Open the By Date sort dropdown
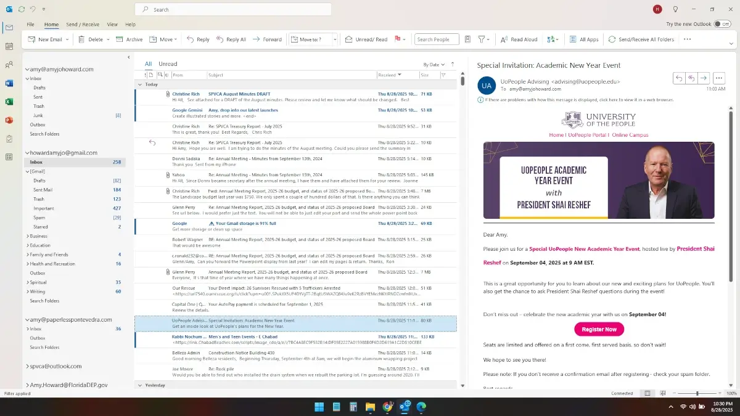Screen dimensions: 740x416 434,65
